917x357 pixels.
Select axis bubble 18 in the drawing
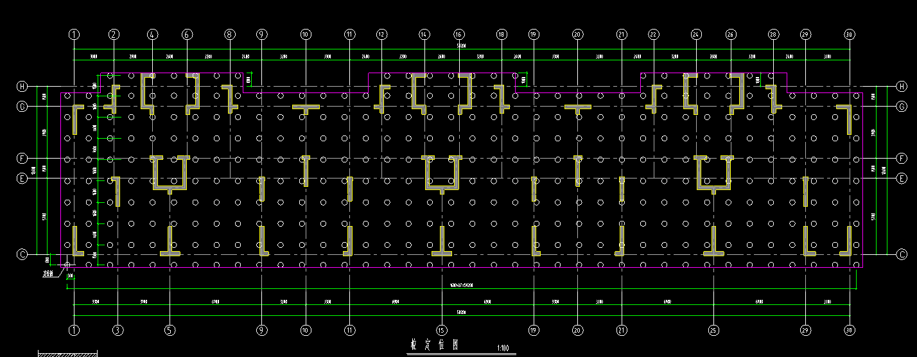[x=502, y=34]
